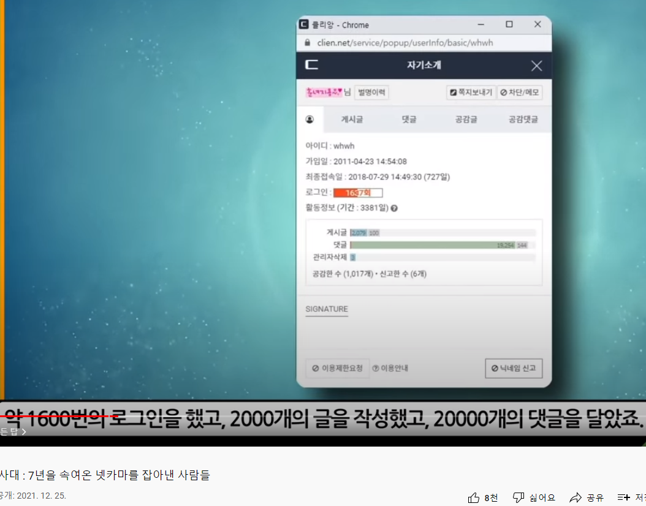The image size is (646, 506).
Task: Click the Clien logo in popup header
Action: tap(311, 65)
